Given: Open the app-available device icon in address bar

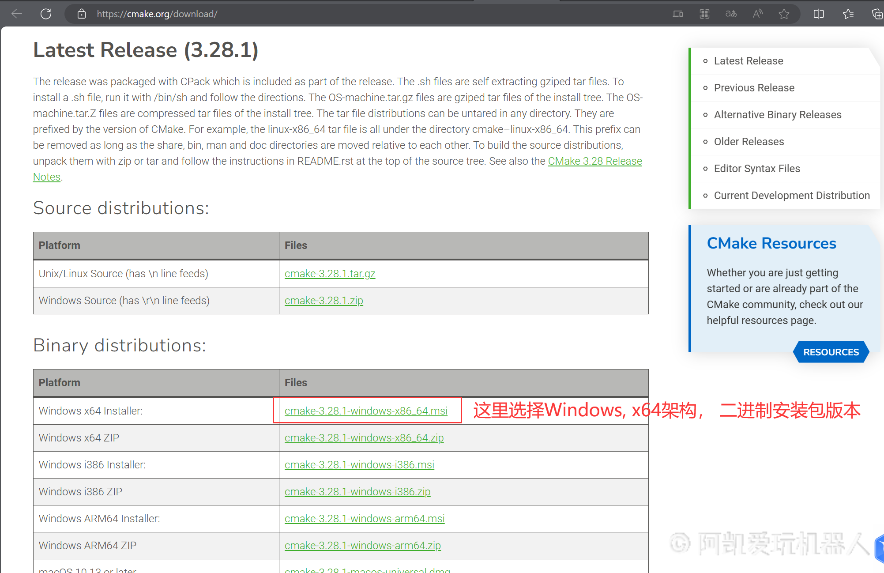Looking at the screenshot, I should pos(678,14).
